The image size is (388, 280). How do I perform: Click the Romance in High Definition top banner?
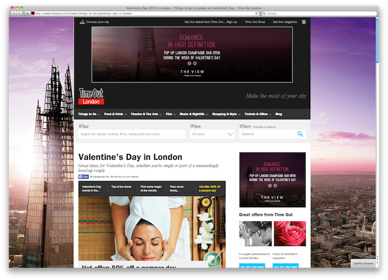[192, 55]
